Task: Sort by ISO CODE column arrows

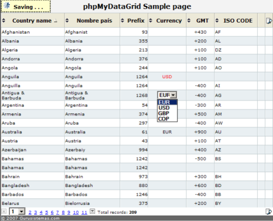Action: 217,21
